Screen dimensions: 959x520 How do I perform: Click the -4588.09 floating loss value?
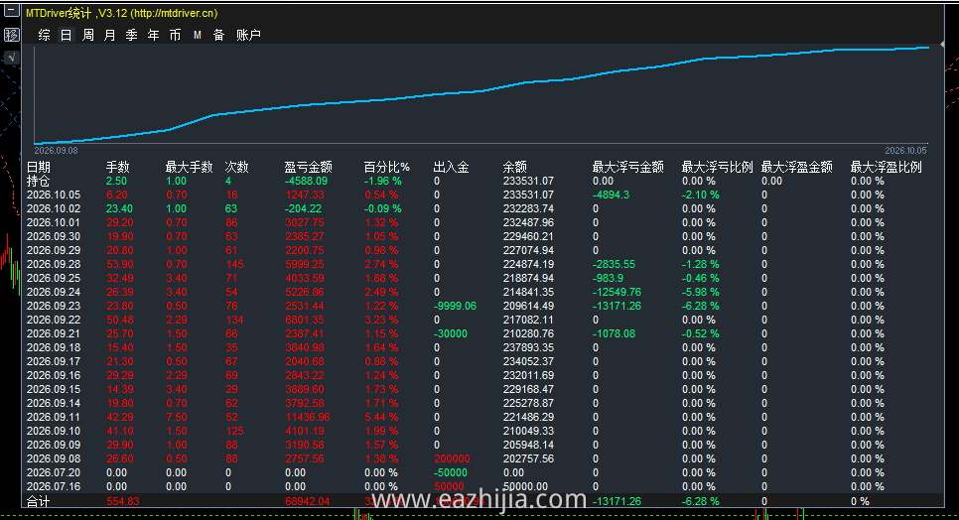(306, 181)
